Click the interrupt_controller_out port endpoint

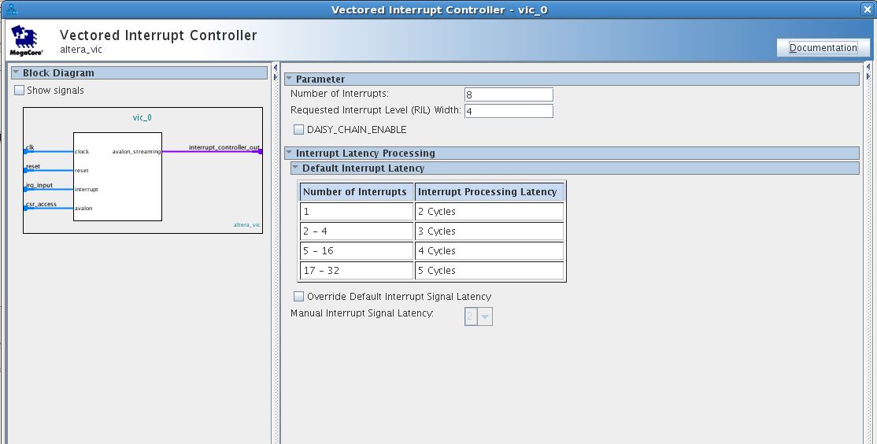261,151
